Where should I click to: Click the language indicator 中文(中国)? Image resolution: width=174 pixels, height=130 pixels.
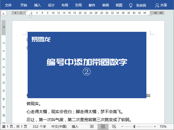(59, 127)
